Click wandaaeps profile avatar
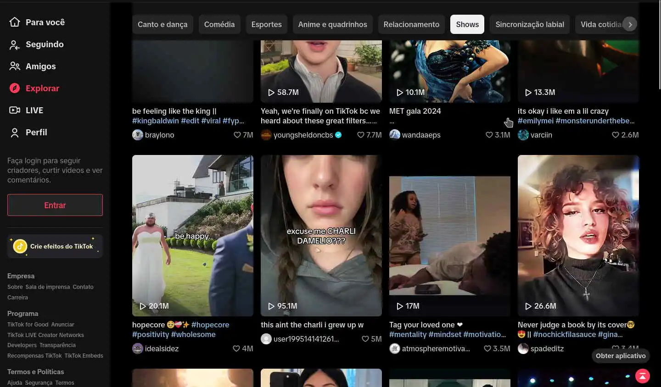The width and height of the screenshot is (661, 387). pos(395,135)
